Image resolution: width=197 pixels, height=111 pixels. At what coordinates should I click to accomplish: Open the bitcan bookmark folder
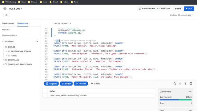tap(64, 2)
